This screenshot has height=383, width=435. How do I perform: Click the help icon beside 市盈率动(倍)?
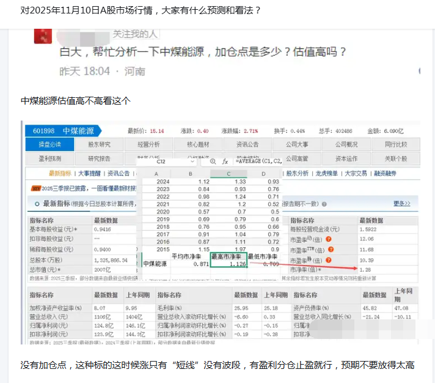click(x=329, y=239)
